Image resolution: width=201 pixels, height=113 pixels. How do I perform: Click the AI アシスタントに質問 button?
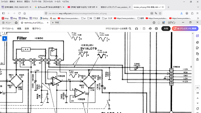(x=185, y=28)
